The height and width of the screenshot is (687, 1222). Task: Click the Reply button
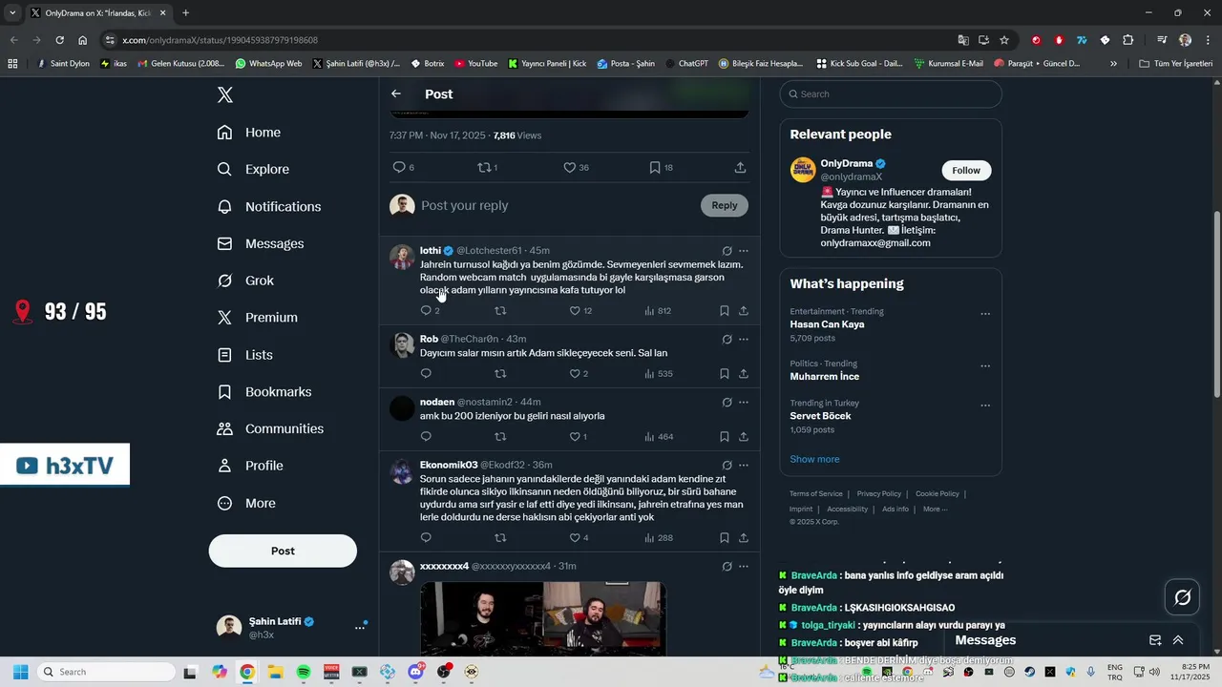pos(725,205)
